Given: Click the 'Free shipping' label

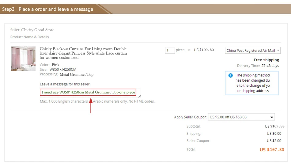Looking at the screenshot, I should (x=266, y=60).
